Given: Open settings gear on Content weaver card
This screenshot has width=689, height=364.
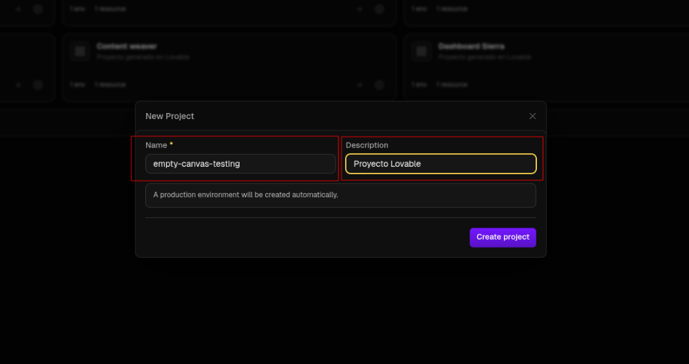Looking at the screenshot, I should click(x=379, y=84).
